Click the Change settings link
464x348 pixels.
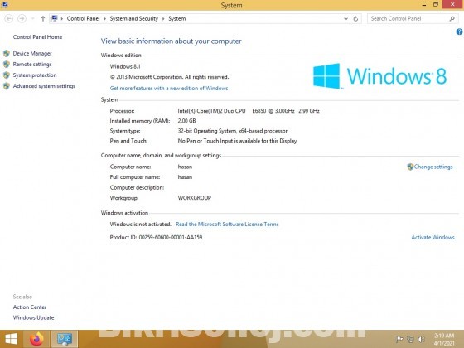433,167
